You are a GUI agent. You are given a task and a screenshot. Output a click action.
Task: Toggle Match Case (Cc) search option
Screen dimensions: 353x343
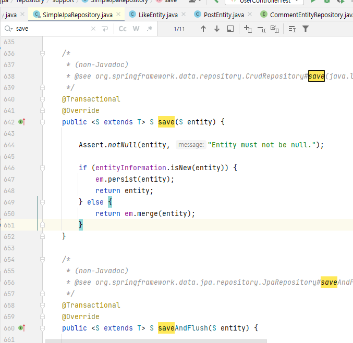[123, 29]
